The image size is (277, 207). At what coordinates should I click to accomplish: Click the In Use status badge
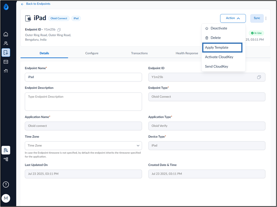click(x=256, y=33)
